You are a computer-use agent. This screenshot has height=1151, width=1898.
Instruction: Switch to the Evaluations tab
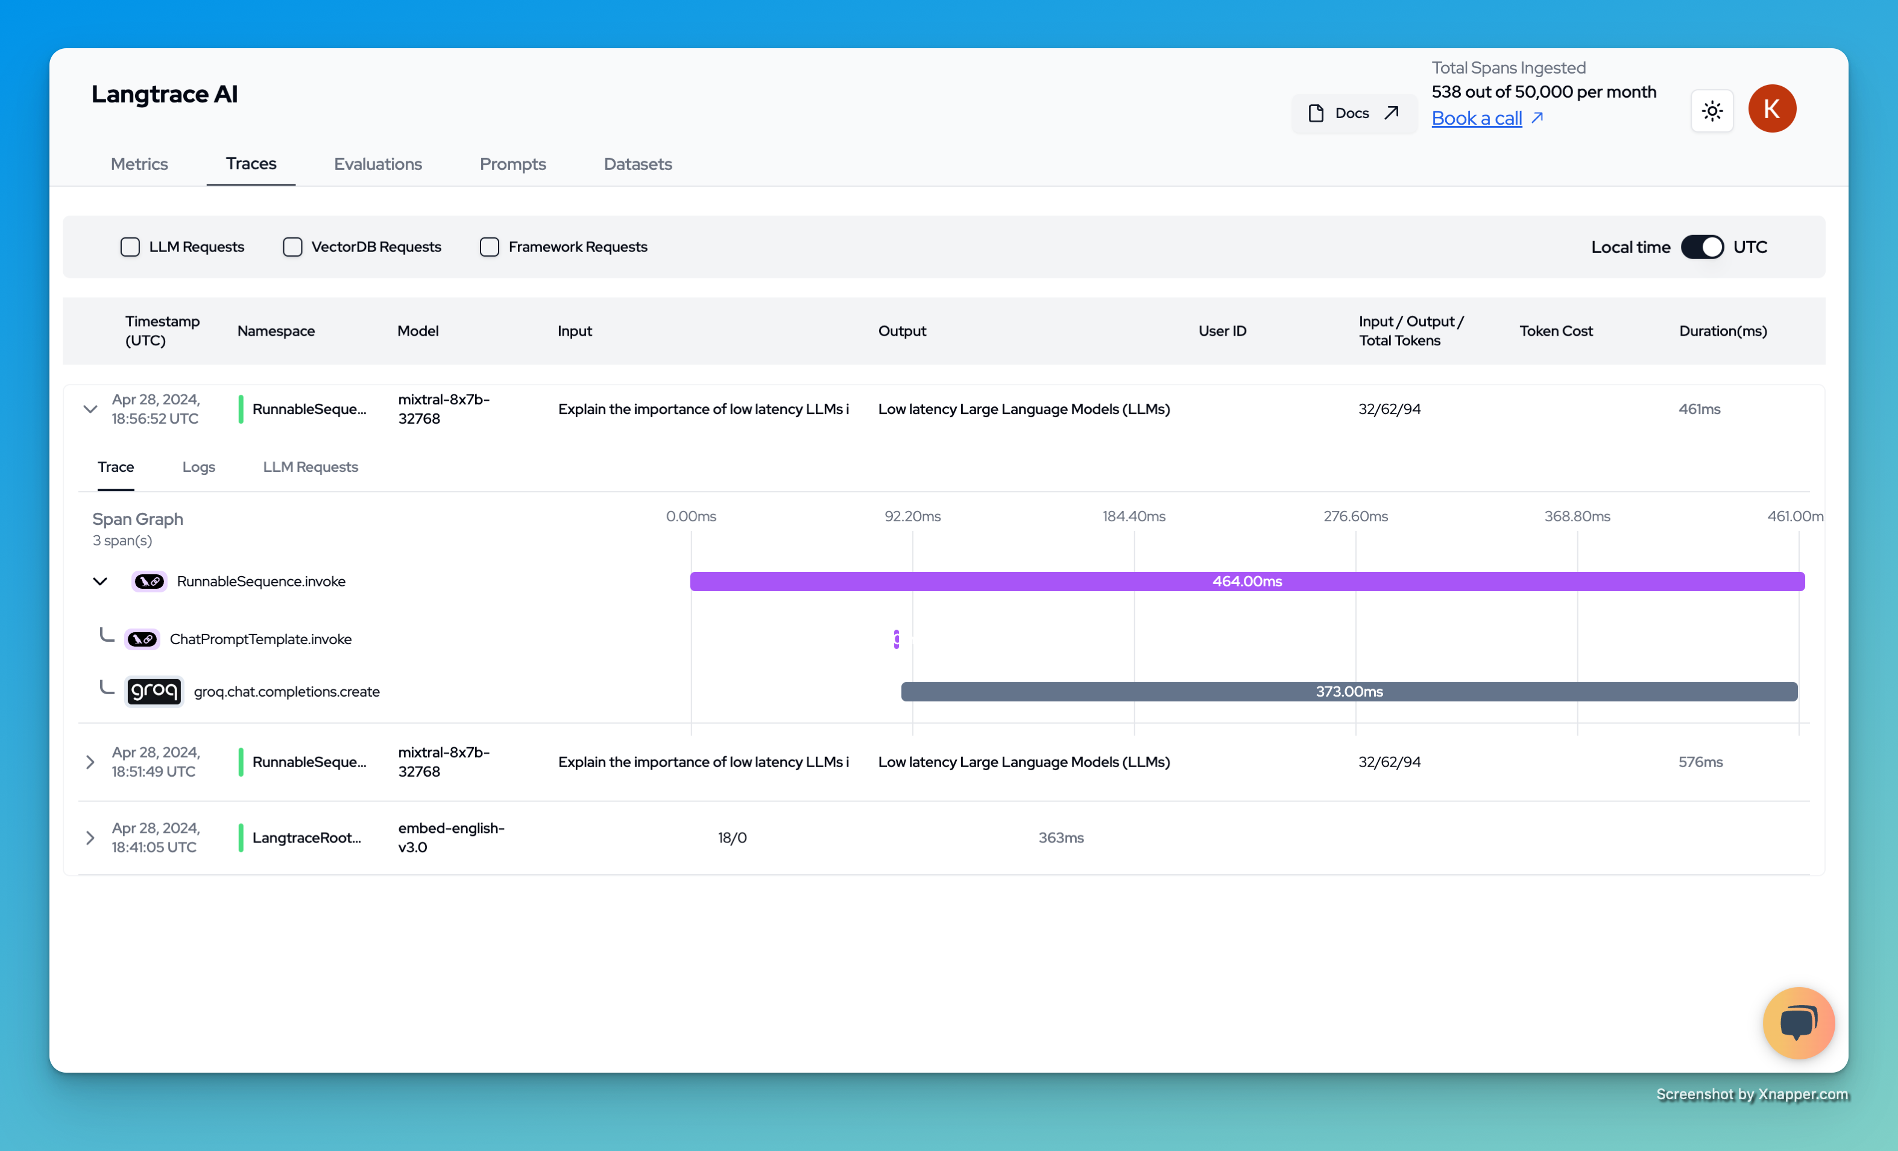377,164
